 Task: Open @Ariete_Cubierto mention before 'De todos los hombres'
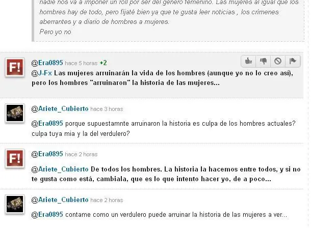point(60,169)
